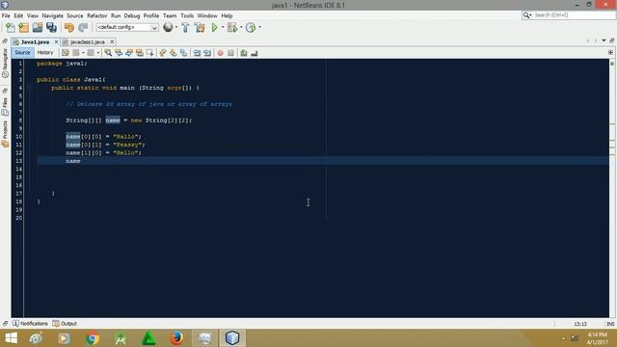Screen dimensions: 617x347
Task: Comment the selected lines
Action: click(244, 53)
